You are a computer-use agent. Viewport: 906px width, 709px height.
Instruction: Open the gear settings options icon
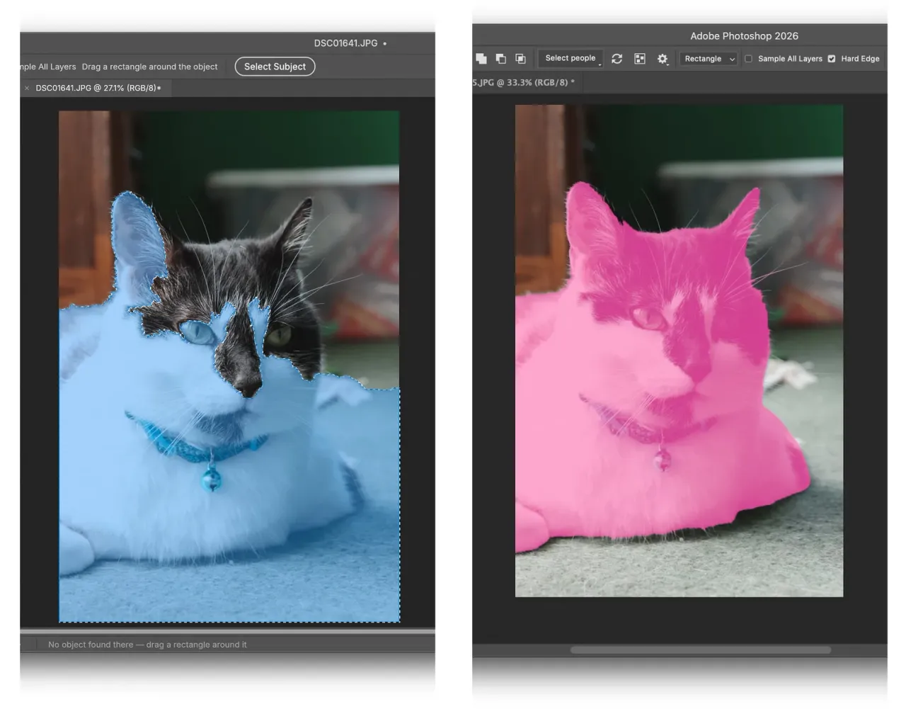[x=663, y=59]
